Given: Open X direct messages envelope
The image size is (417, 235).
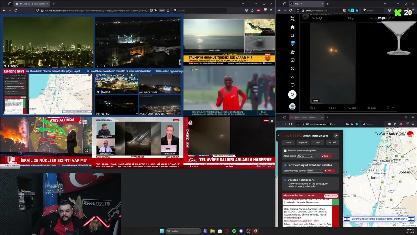Looking at the screenshot, I should [292, 60].
